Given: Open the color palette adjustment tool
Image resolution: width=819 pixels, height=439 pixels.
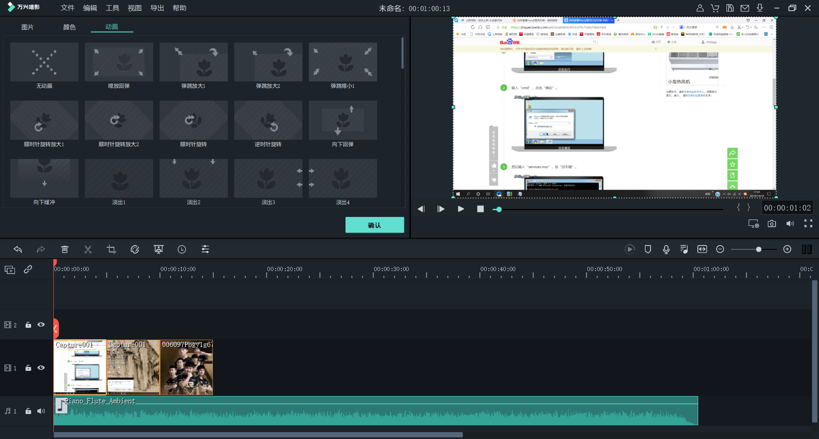Looking at the screenshot, I should (x=135, y=249).
